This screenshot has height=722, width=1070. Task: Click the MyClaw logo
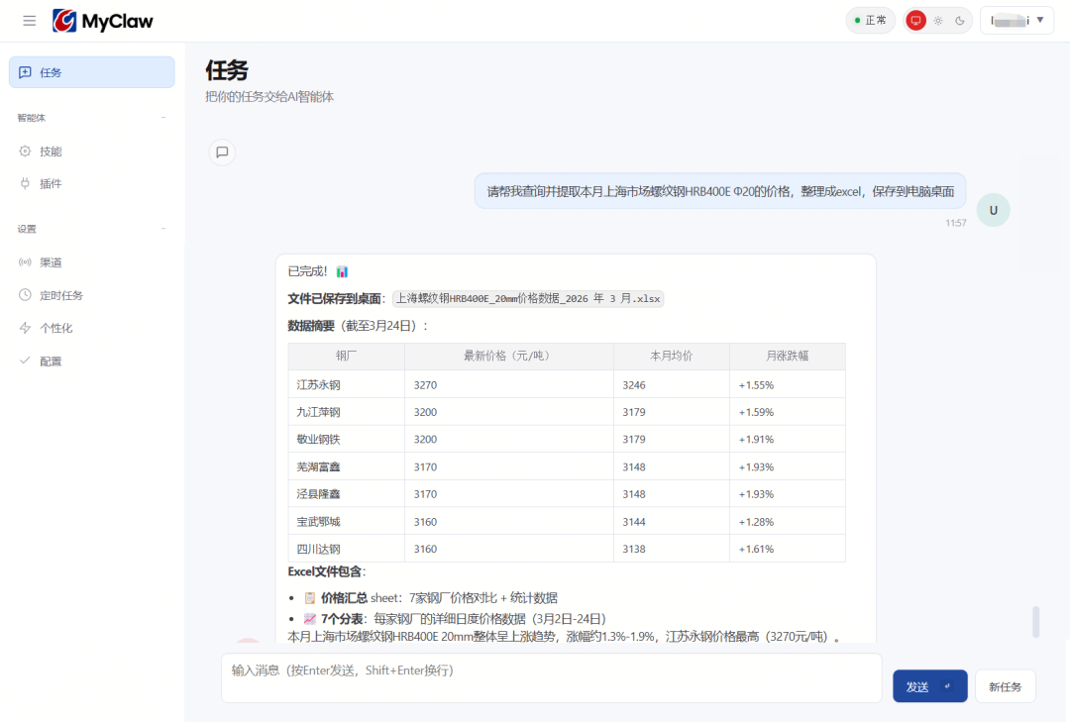pyautogui.click(x=103, y=21)
